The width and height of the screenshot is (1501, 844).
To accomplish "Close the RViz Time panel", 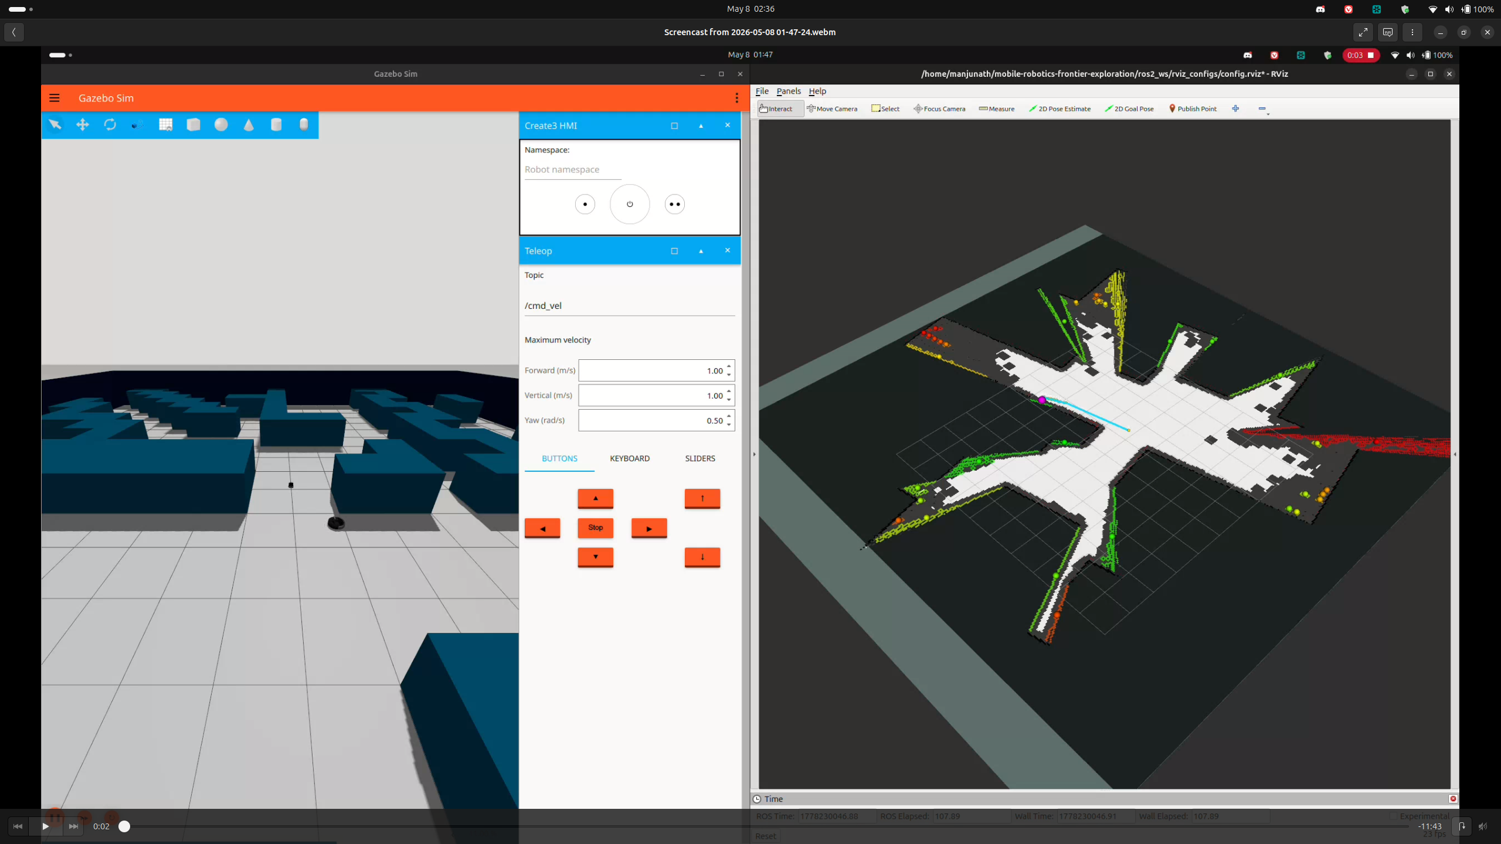I will coord(1453,799).
